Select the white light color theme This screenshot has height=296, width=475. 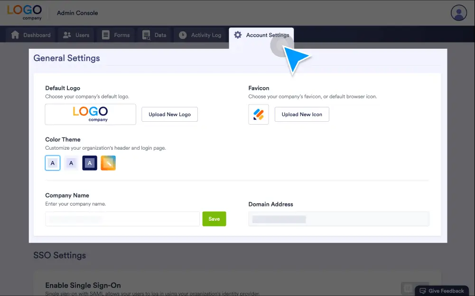point(53,163)
